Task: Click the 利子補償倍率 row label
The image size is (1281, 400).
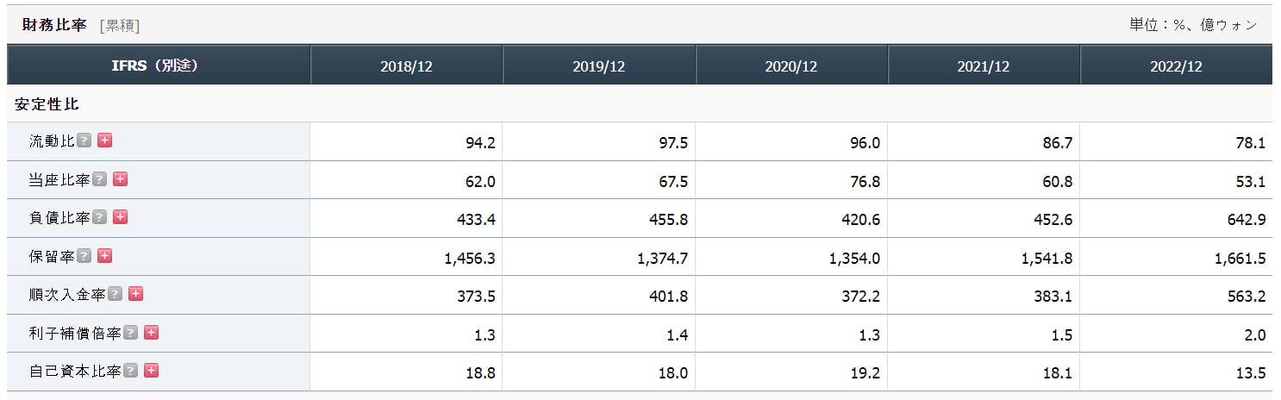Action: point(75,334)
